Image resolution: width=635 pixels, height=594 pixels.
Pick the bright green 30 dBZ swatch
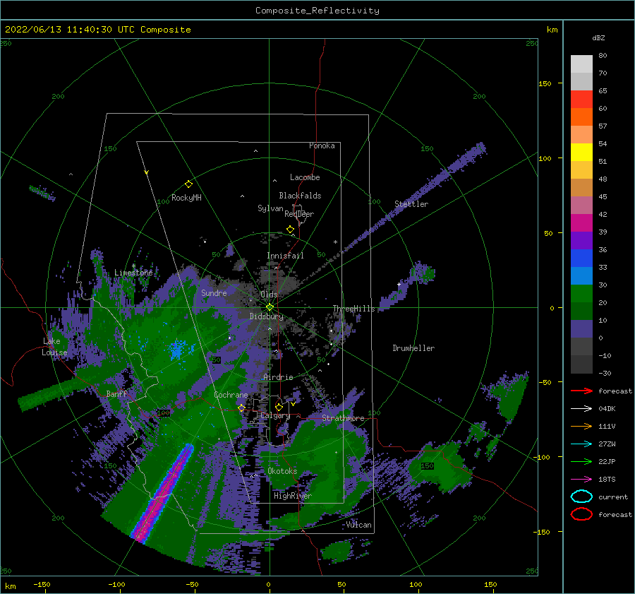tap(581, 294)
